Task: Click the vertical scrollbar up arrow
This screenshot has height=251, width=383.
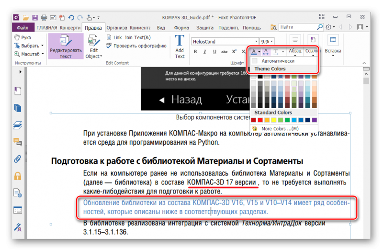Action: tap(366, 74)
